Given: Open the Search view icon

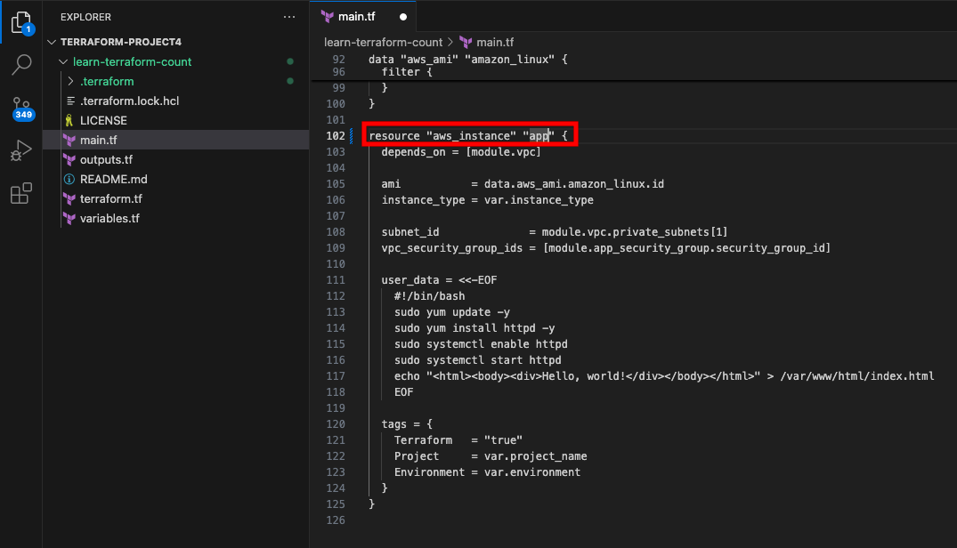Looking at the screenshot, I should pos(21,65).
